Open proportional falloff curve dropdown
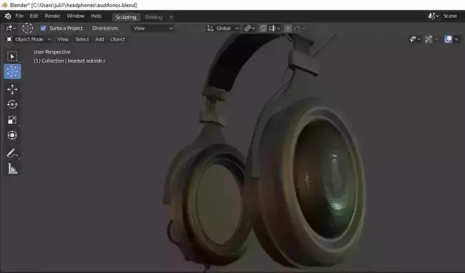Screen dimensions: 465x273 tap(299, 28)
